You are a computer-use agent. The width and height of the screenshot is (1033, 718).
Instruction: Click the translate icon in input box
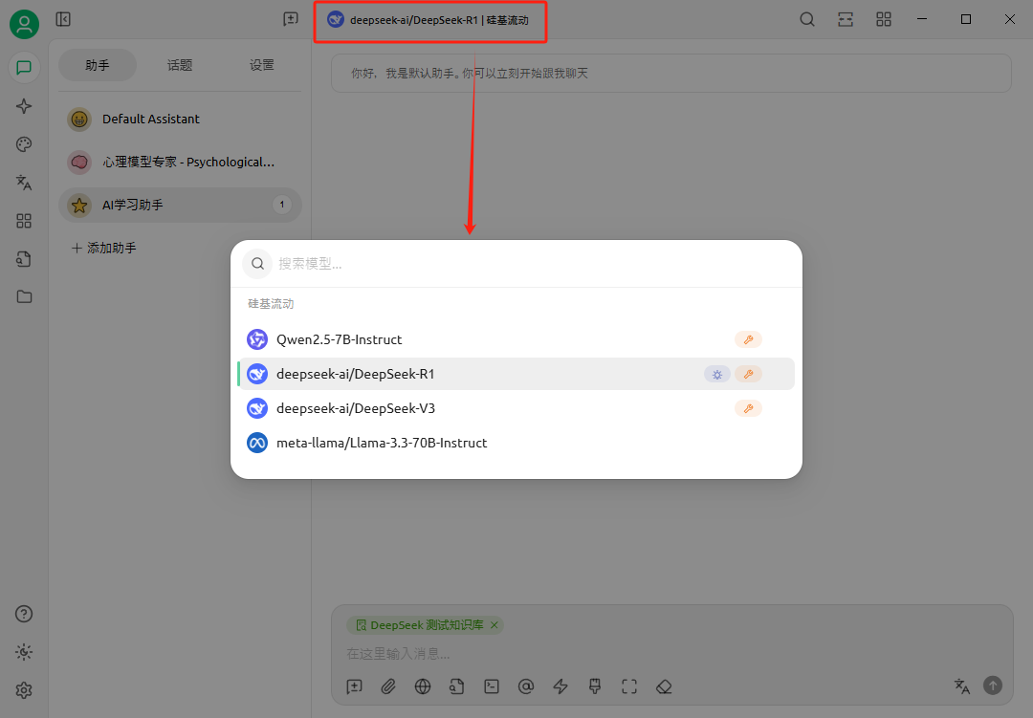point(962,685)
